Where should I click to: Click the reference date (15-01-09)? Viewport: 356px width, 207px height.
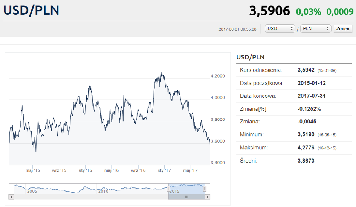click(327, 70)
